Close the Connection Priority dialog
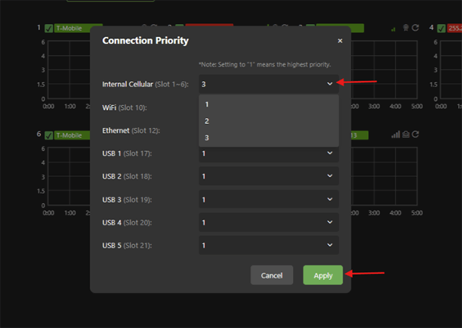The image size is (462, 328). pyautogui.click(x=340, y=41)
